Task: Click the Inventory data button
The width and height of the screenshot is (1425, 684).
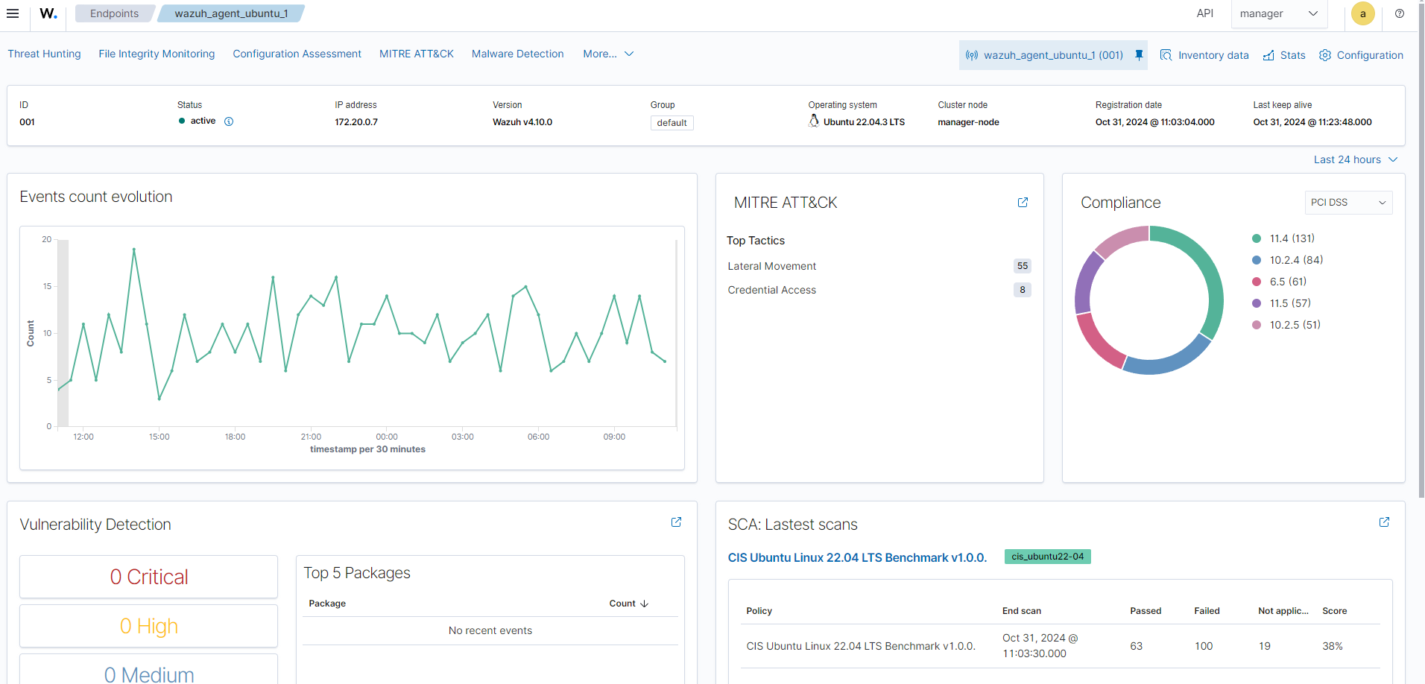Action: click(x=1204, y=55)
